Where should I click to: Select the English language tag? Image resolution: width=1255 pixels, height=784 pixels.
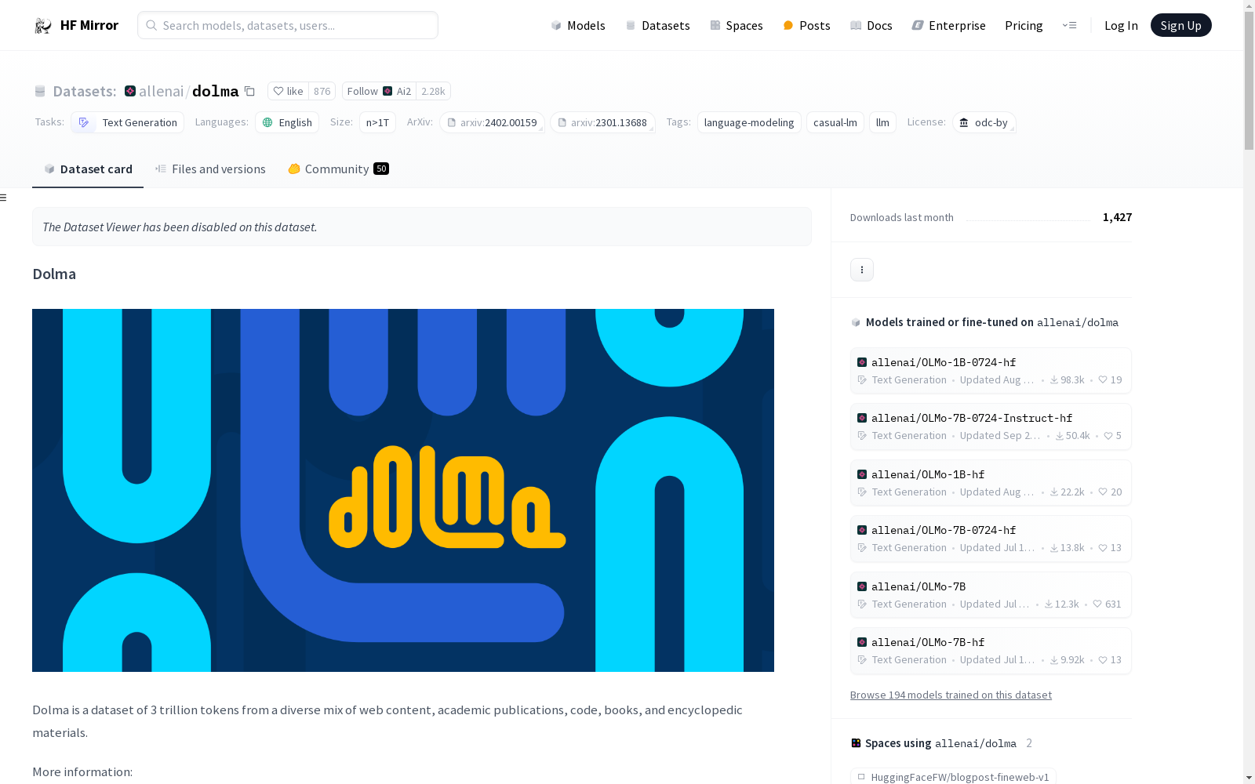click(x=287, y=122)
